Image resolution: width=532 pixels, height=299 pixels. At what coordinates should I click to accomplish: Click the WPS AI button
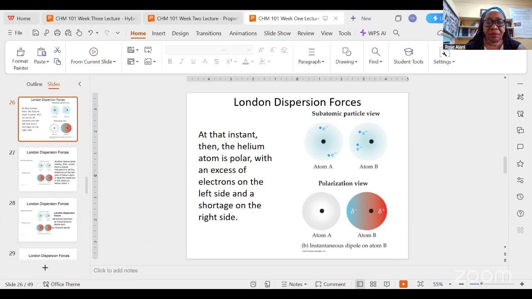(x=373, y=33)
